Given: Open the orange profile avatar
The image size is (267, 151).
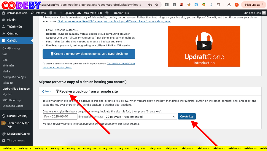Looking at the screenshot, I should (x=236, y=5).
